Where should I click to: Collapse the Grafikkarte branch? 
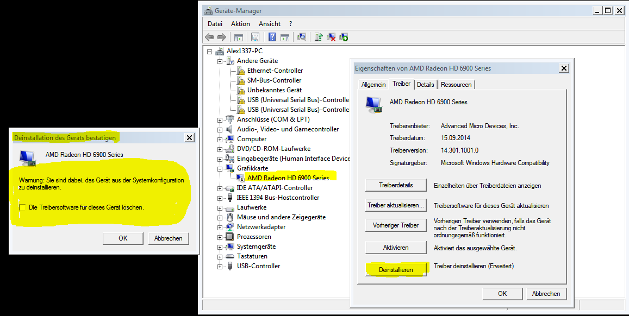point(220,169)
